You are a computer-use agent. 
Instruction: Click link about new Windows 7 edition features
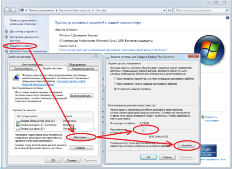[113, 50]
